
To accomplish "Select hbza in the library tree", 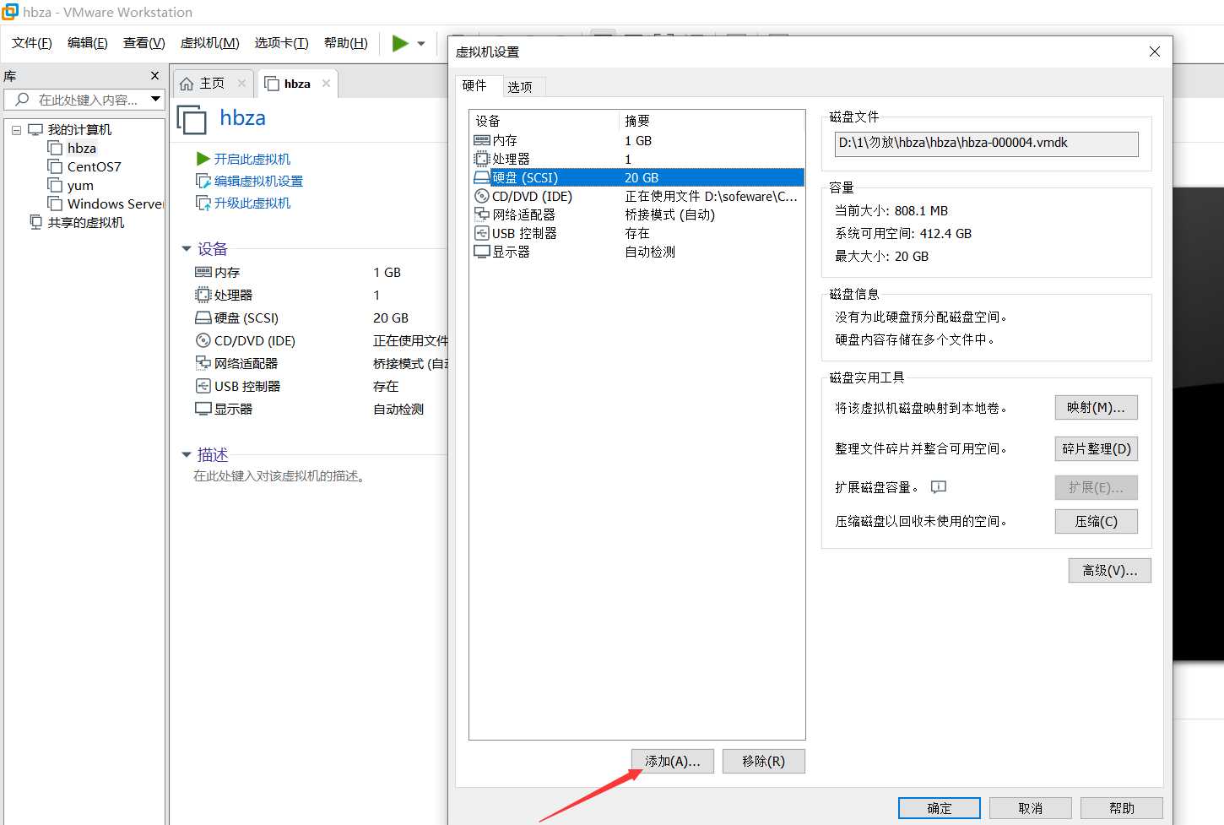I will point(82,149).
